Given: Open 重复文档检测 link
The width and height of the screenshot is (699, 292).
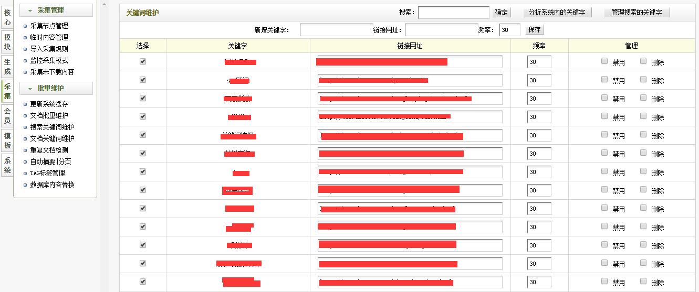Looking at the screenshot, I should (49, 150).
